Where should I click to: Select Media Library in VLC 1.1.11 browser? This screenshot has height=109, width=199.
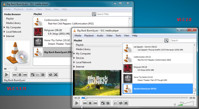pyautogui.click(x=14, y=23)
